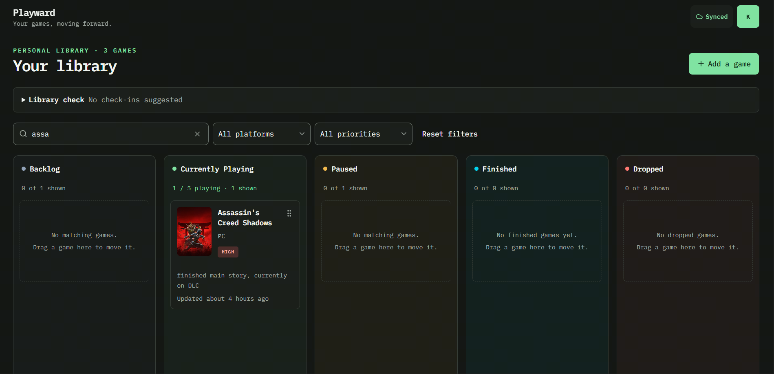Image resolution: width=774 pixels, height=374 pixels.
Task: Open the K user avatar menu
Action: click(748, 17)
